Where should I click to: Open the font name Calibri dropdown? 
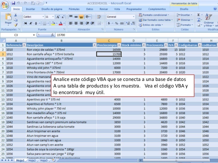click(43, 17)
